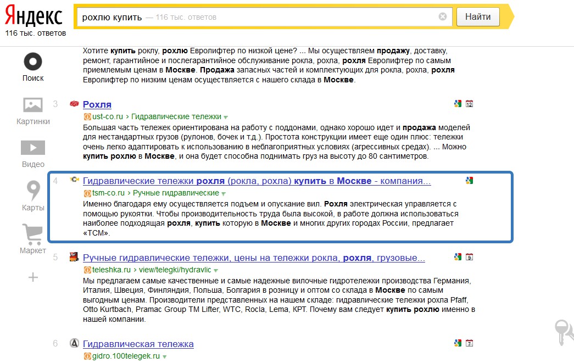Click the orange icon before teleshka.ru
Screen dimensions: 574x363
pyautogui.click(x=87, y=270)
